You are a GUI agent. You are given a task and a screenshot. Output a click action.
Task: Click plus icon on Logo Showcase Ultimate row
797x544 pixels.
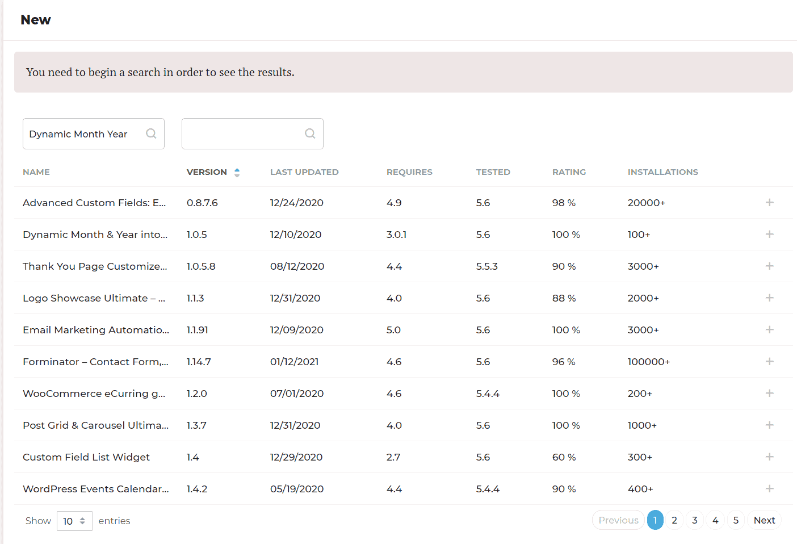(x=769, y=298)
